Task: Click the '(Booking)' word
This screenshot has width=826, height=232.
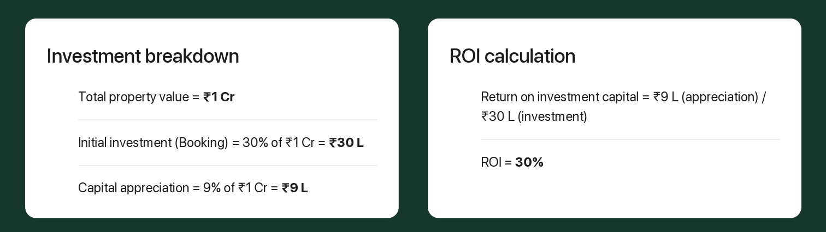Action: tap(202, 143)
